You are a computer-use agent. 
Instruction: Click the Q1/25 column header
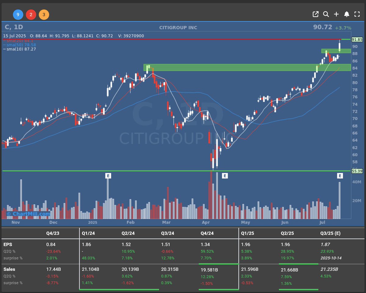tap(247, 233)
